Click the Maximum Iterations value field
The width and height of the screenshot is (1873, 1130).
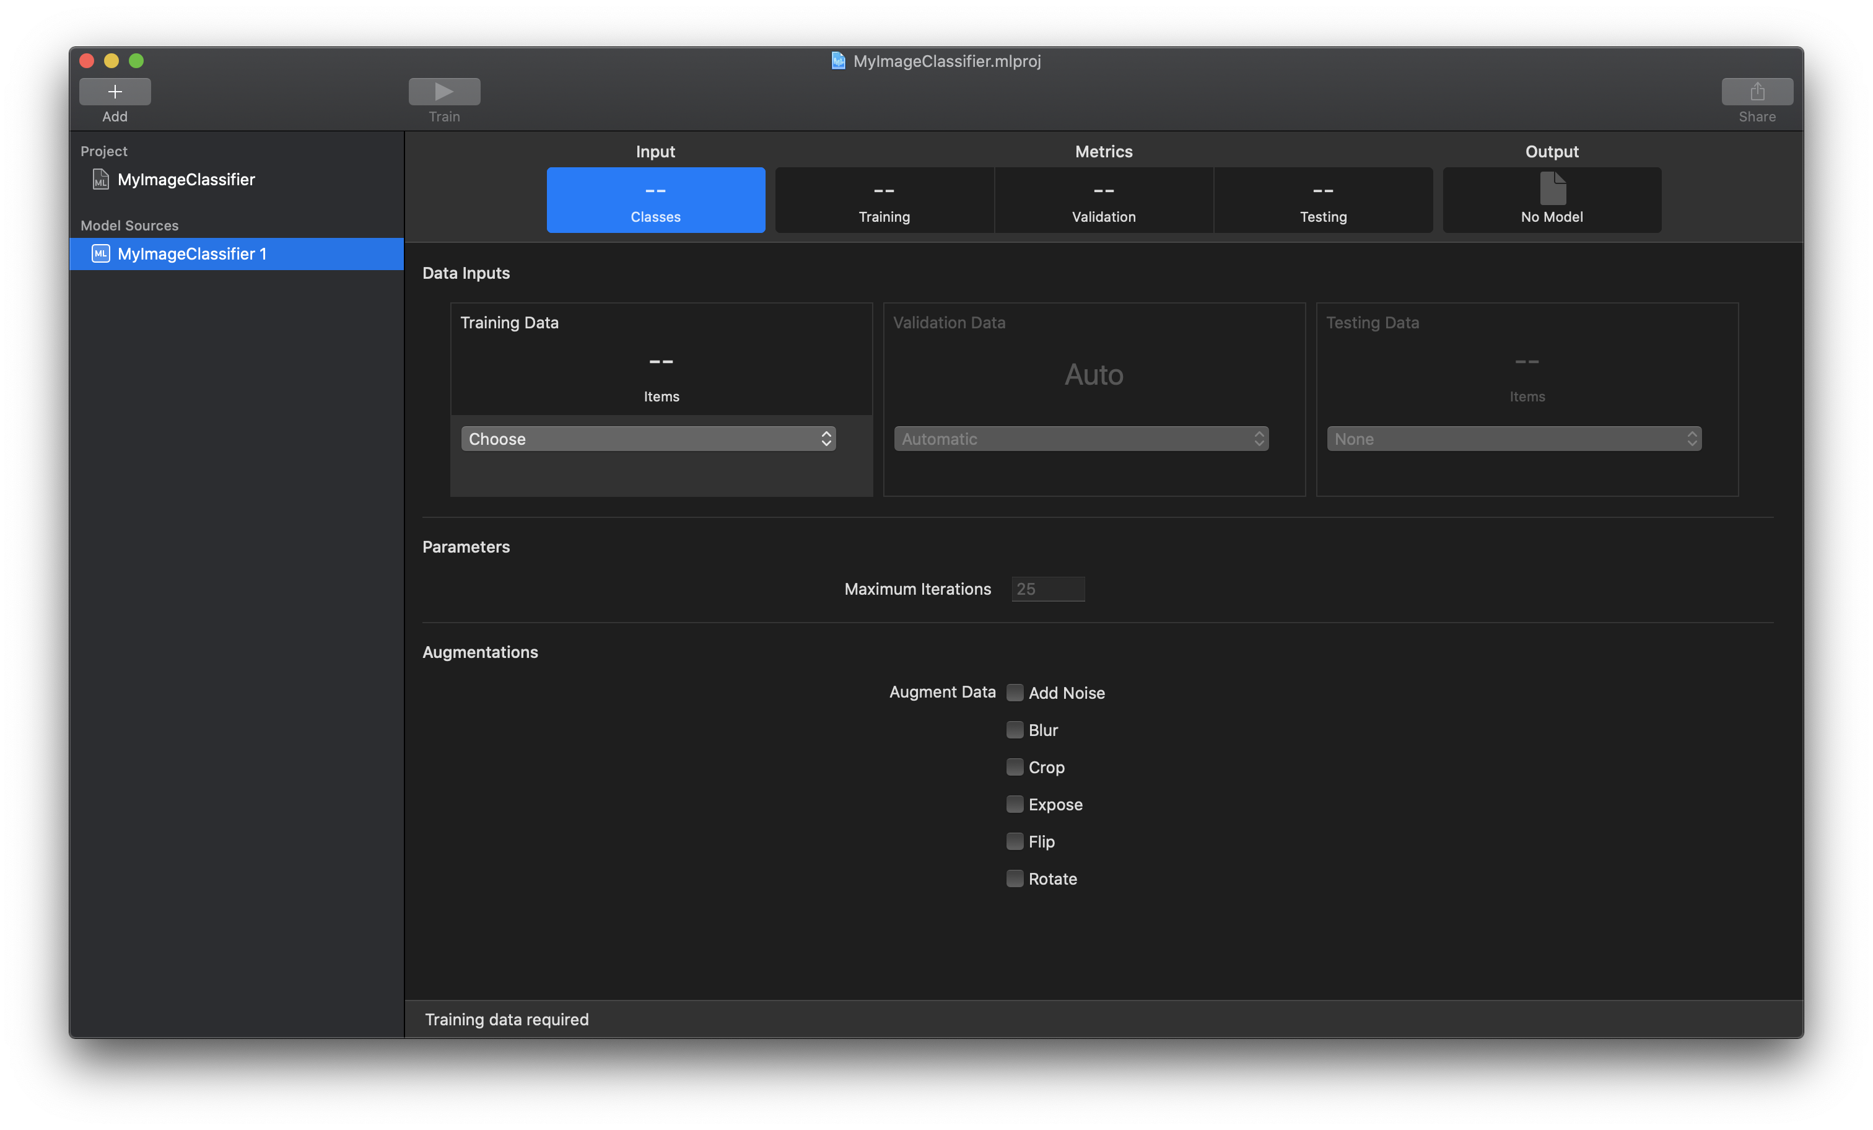pyautogui.click(x=1047, y=589)
